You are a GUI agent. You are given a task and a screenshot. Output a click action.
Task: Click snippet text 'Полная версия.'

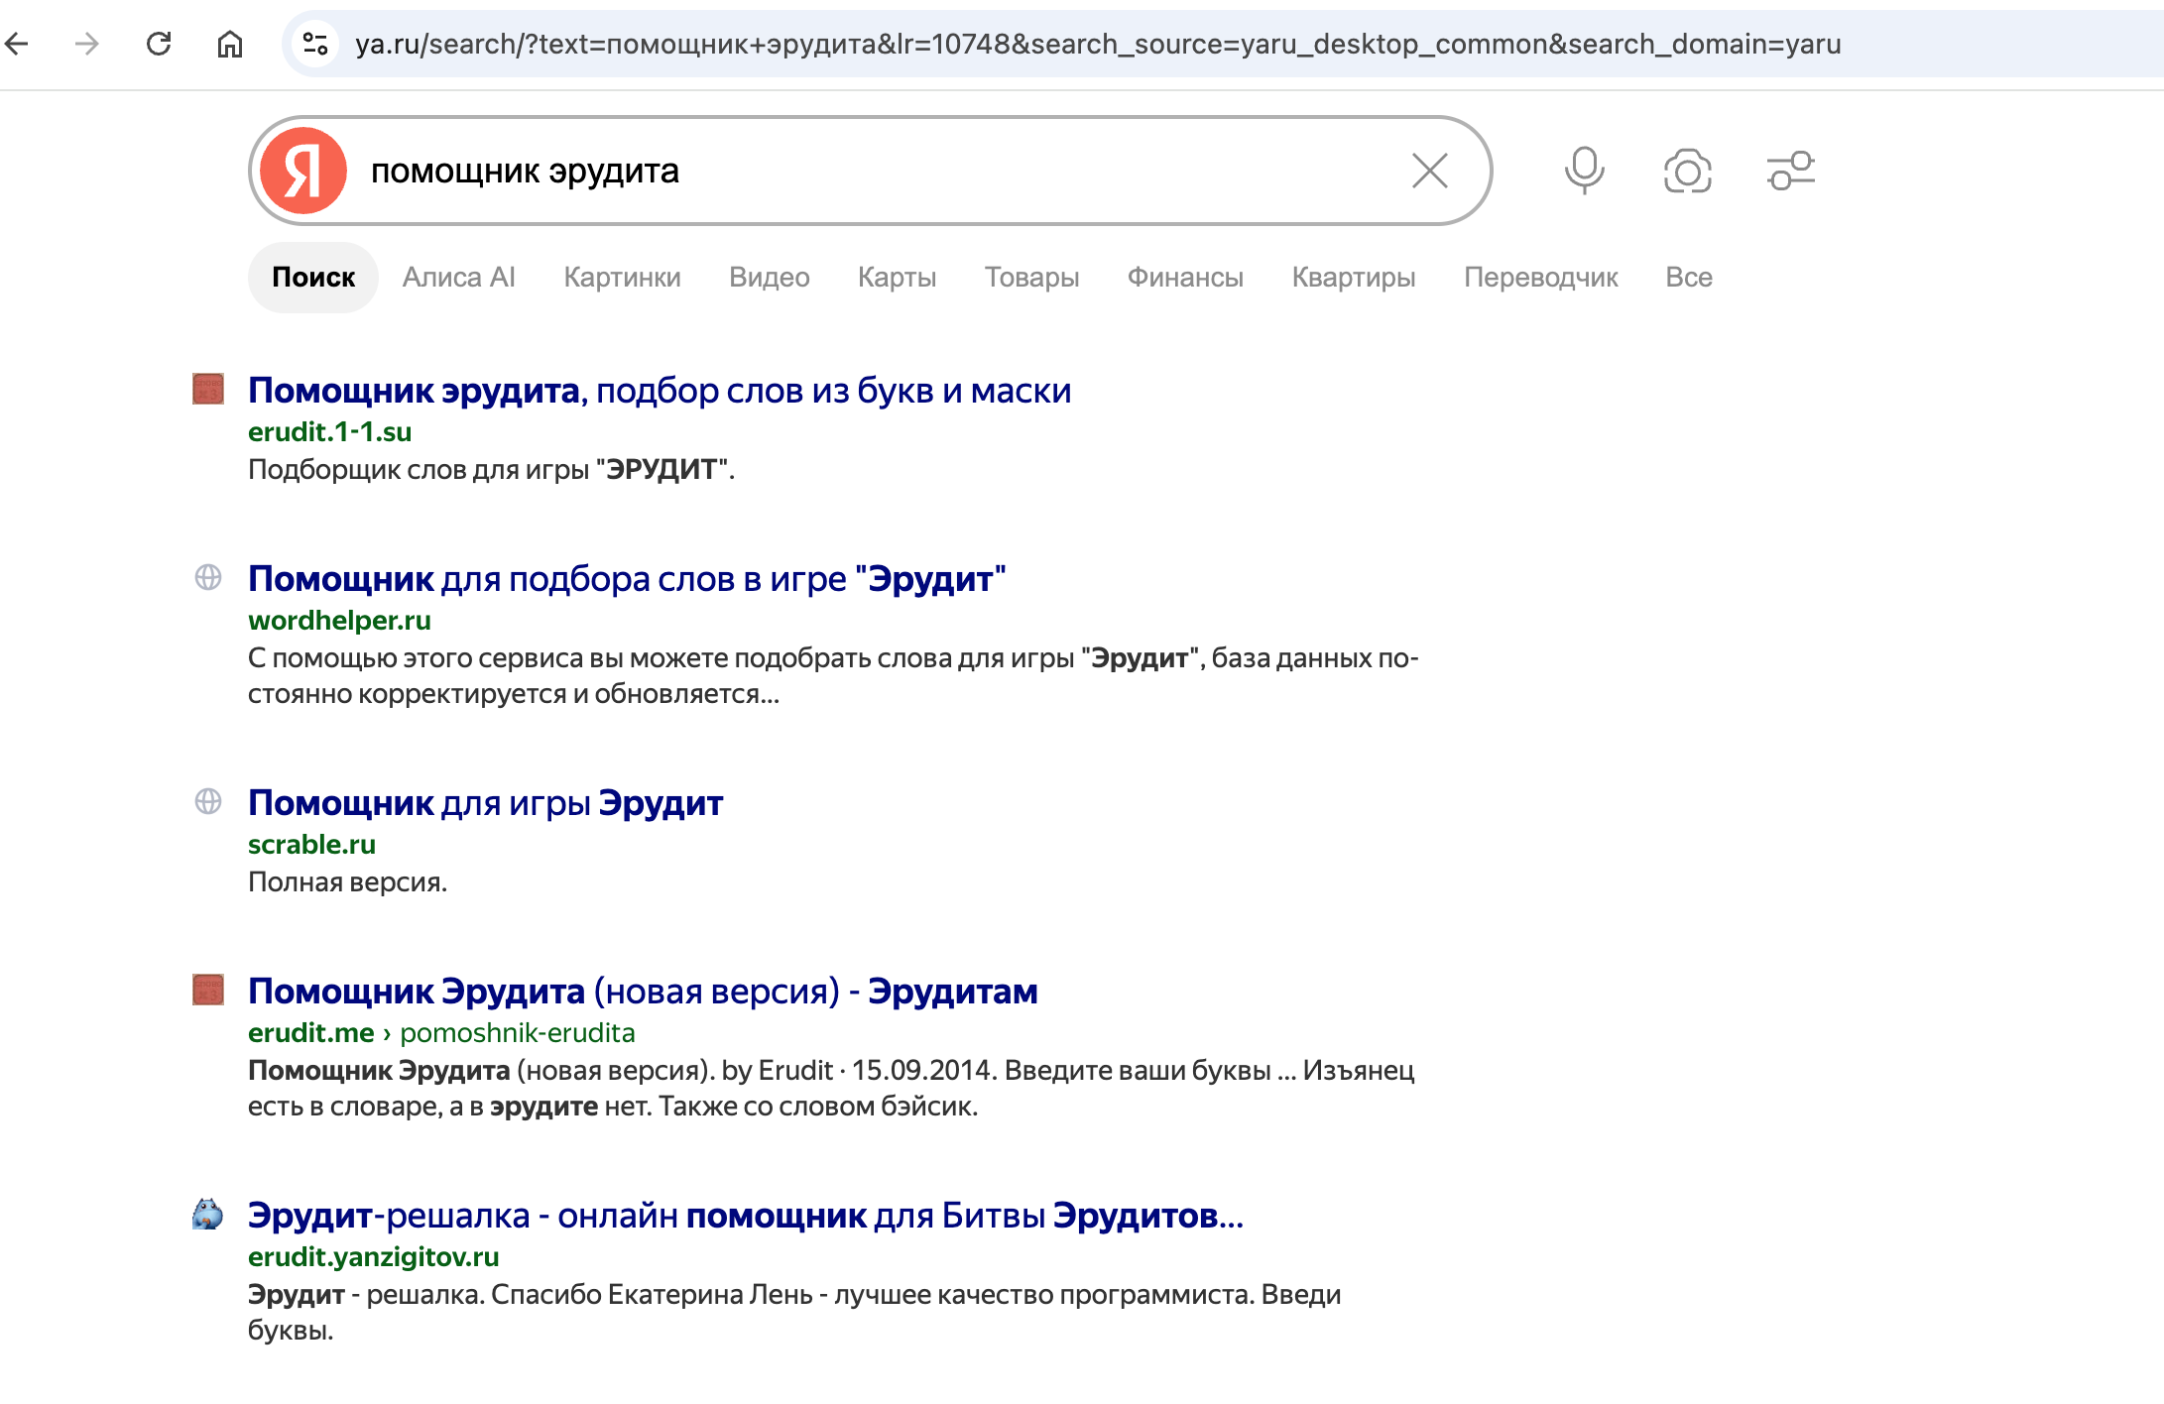(347, 882)
